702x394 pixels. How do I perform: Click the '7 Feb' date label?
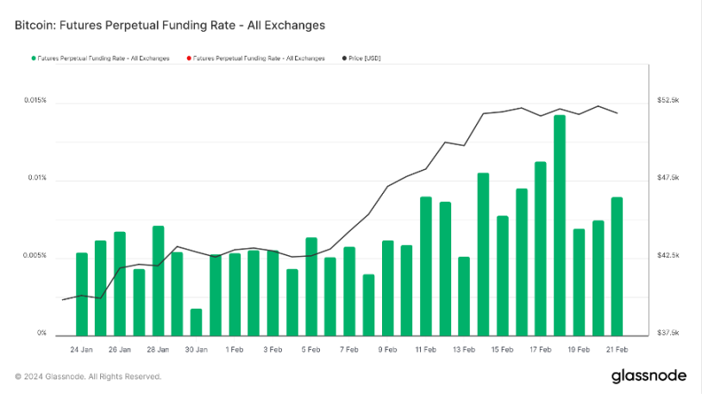(x=349, y=350)
